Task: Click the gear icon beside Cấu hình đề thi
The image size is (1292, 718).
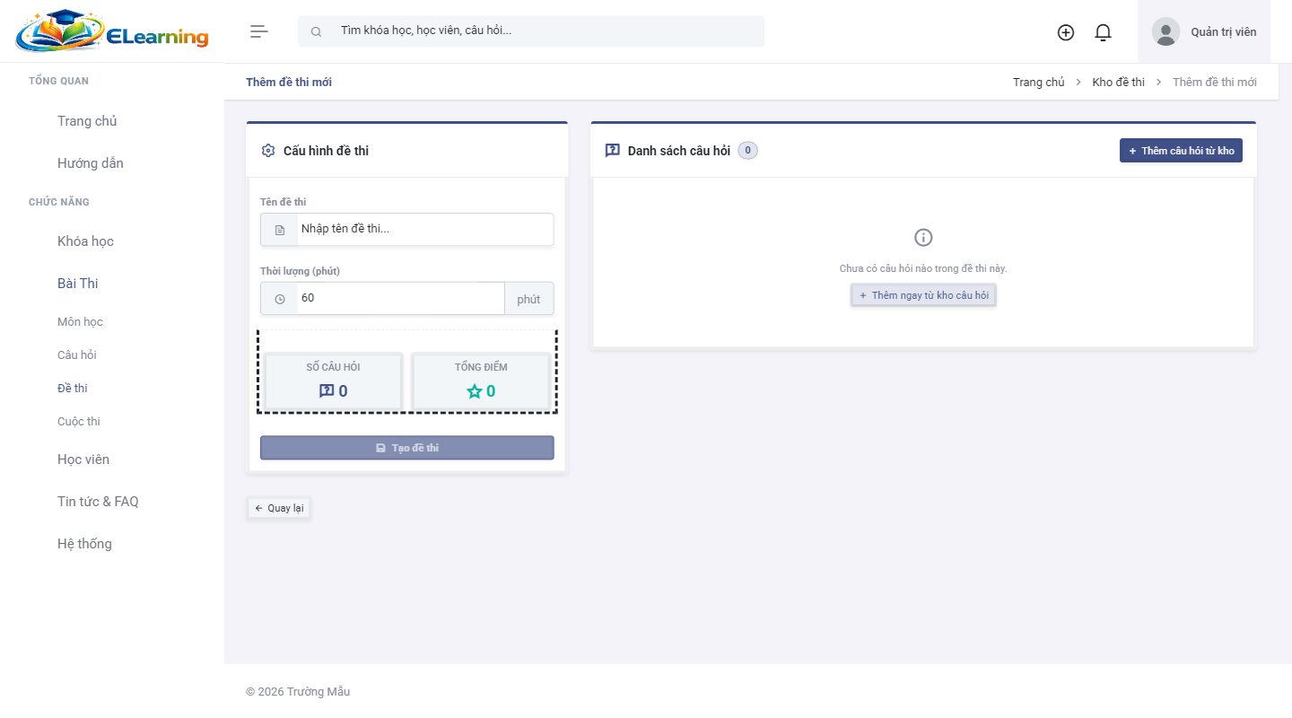Action: pyautogui.click(x=268, y=151)
